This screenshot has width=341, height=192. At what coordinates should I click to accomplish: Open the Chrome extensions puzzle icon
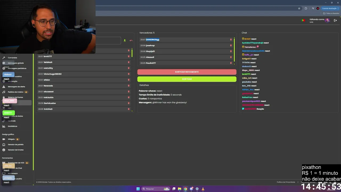[x=306, y=9]
